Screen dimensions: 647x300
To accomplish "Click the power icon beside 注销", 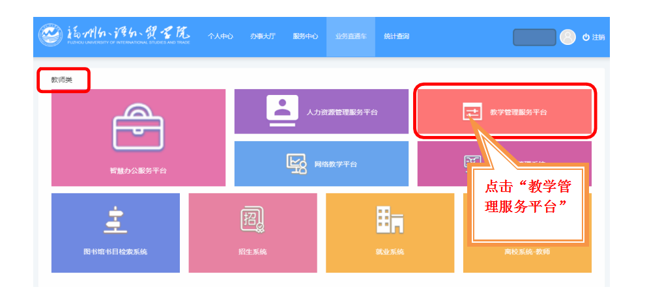I will (x=586, y=37).
